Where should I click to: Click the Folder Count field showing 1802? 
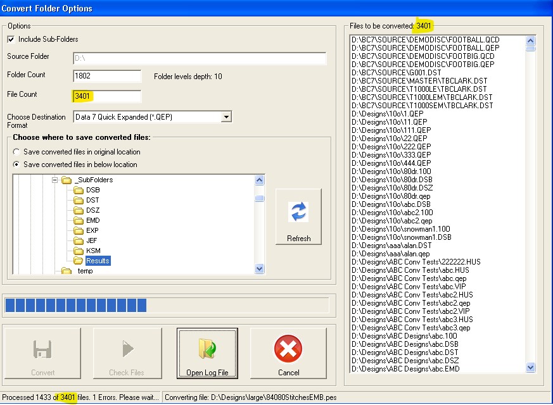[107, 76]
